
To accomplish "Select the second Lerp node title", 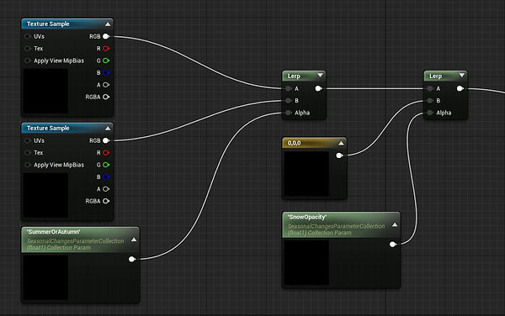I will (x=435, y=76).
